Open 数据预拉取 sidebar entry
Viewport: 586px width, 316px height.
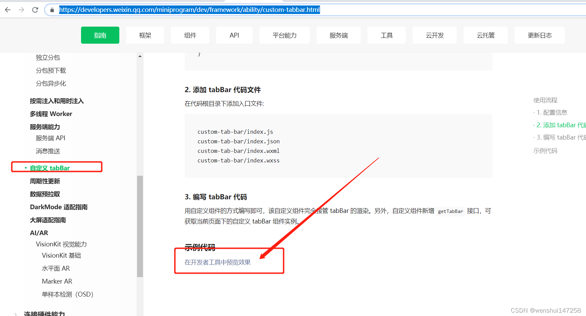point(45,194)
